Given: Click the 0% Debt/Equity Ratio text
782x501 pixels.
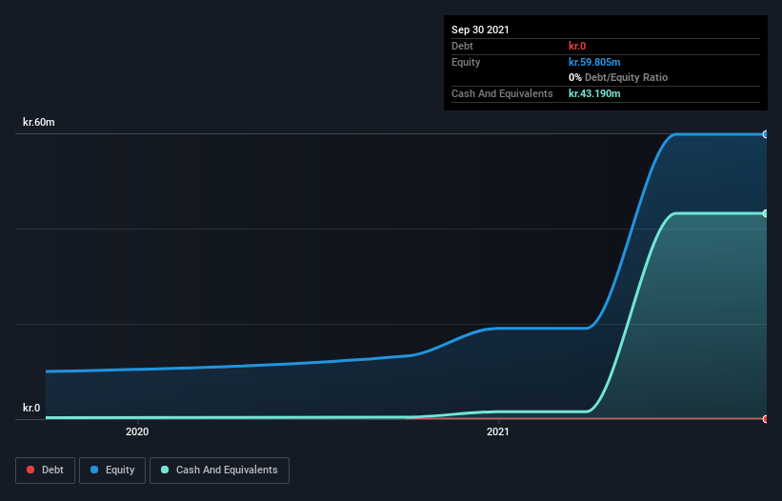Looking at the screenshot, I should pos(618,77).
